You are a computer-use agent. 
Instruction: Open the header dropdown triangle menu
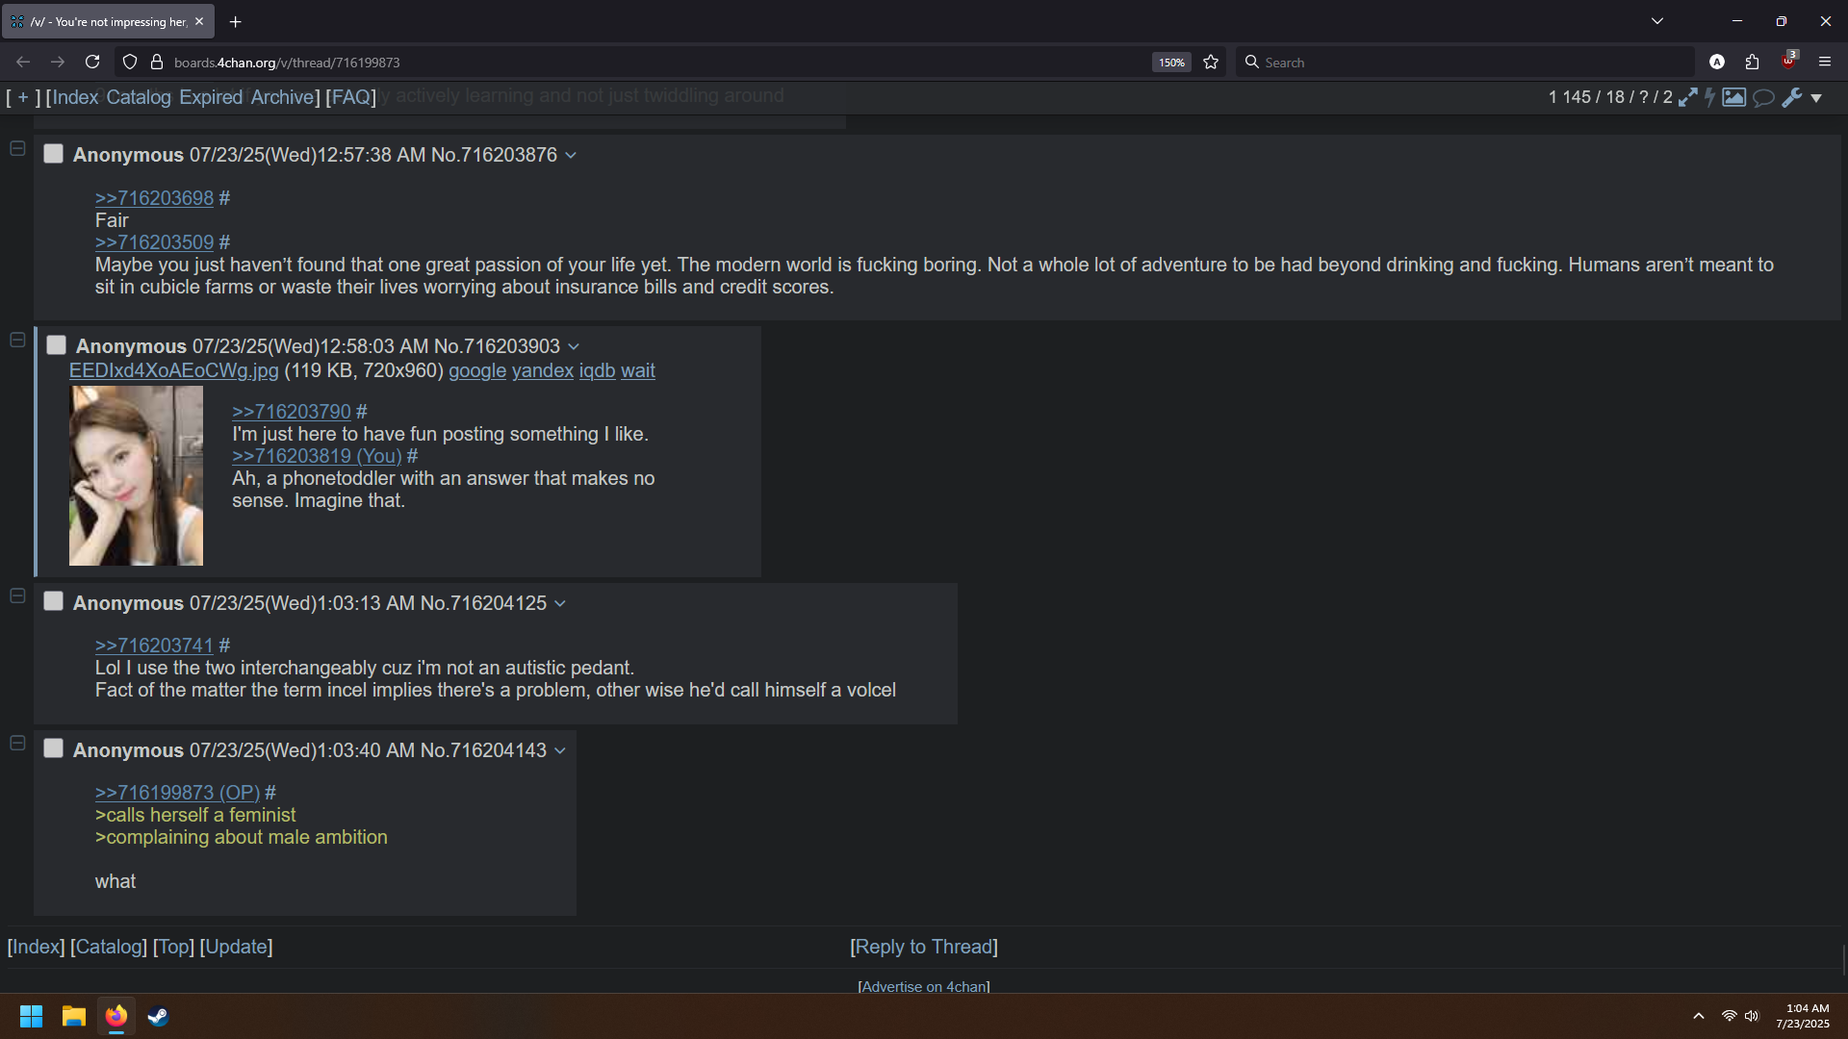pyautogui.click(x=1816, y=98)
